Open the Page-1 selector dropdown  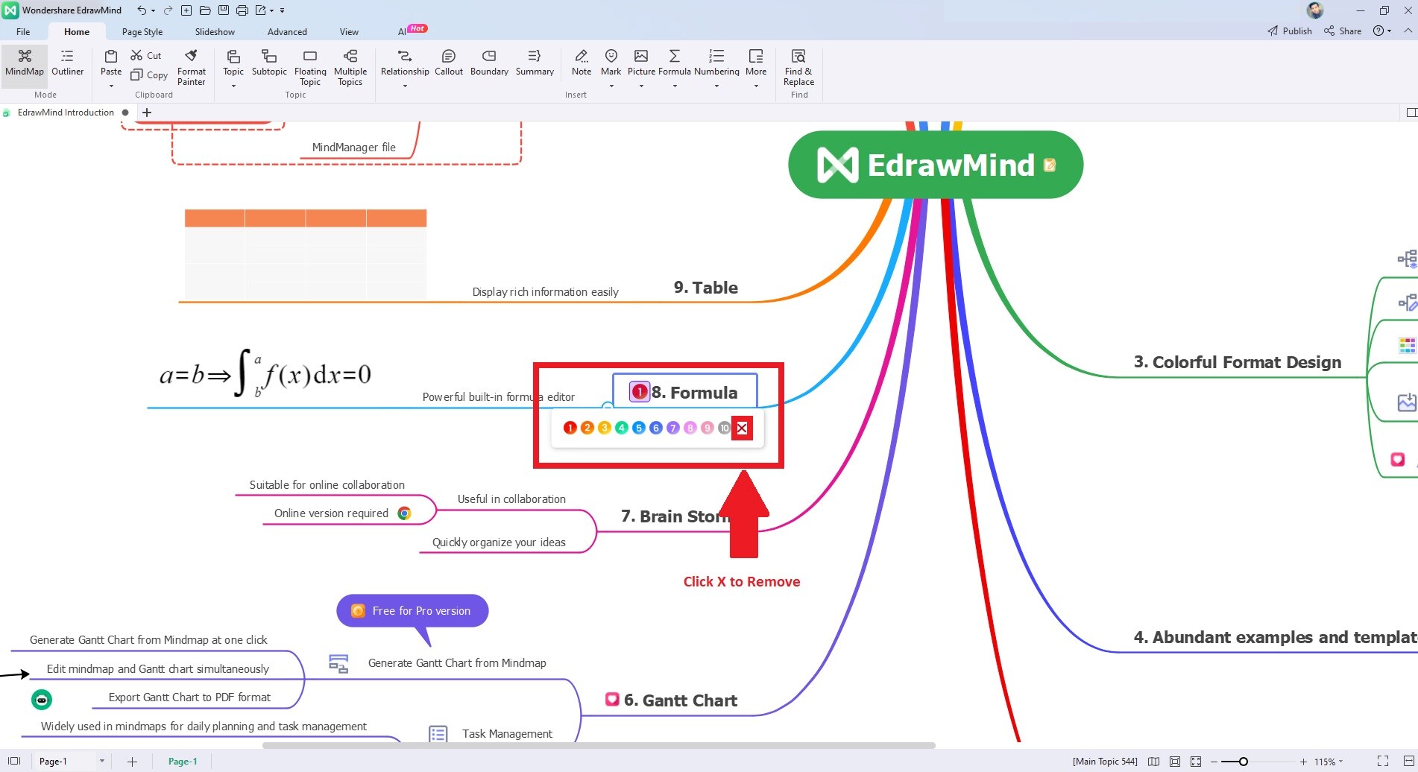tap(102, 761)
